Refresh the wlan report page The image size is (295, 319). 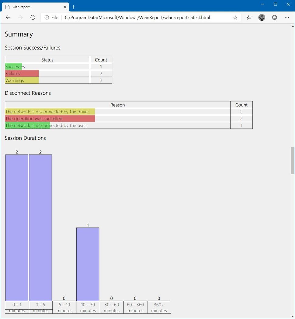[x=33, y=17]
